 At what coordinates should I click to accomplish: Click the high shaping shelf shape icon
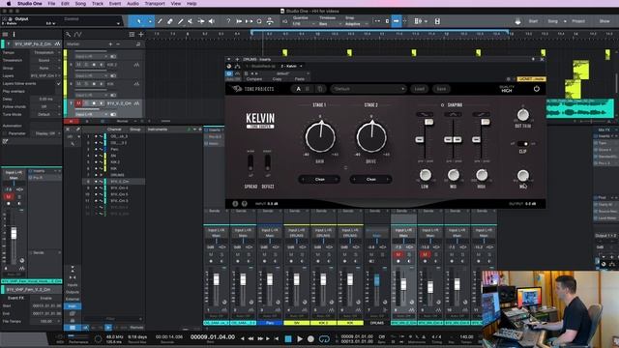[x=482, y=114]
